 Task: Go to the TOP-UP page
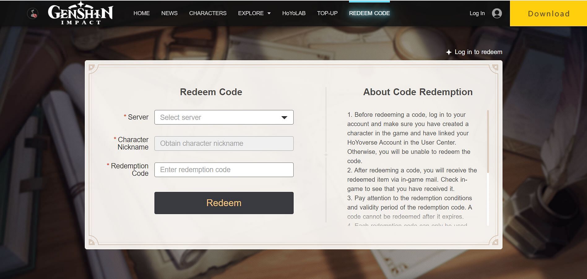tap(327, 13)
